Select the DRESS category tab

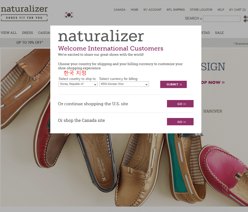coord(27,33)
